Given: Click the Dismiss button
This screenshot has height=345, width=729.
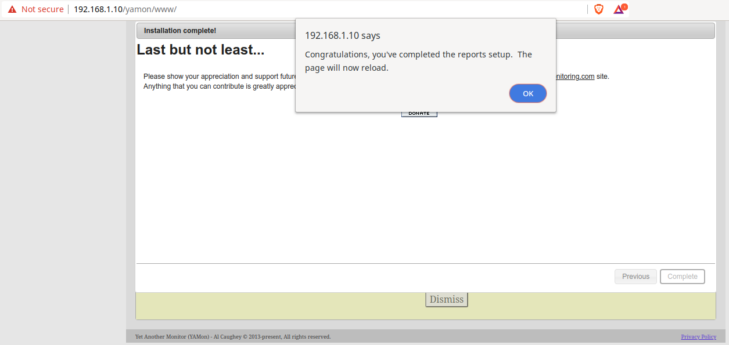Looking at the screenshot, I should [446, 299].
